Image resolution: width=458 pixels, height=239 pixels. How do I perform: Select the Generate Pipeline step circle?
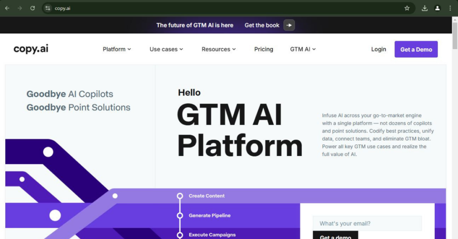(x=180, y=215)
